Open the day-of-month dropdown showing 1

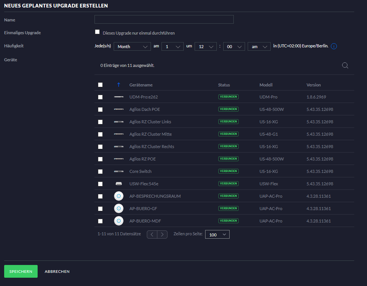tap(172, 47)
